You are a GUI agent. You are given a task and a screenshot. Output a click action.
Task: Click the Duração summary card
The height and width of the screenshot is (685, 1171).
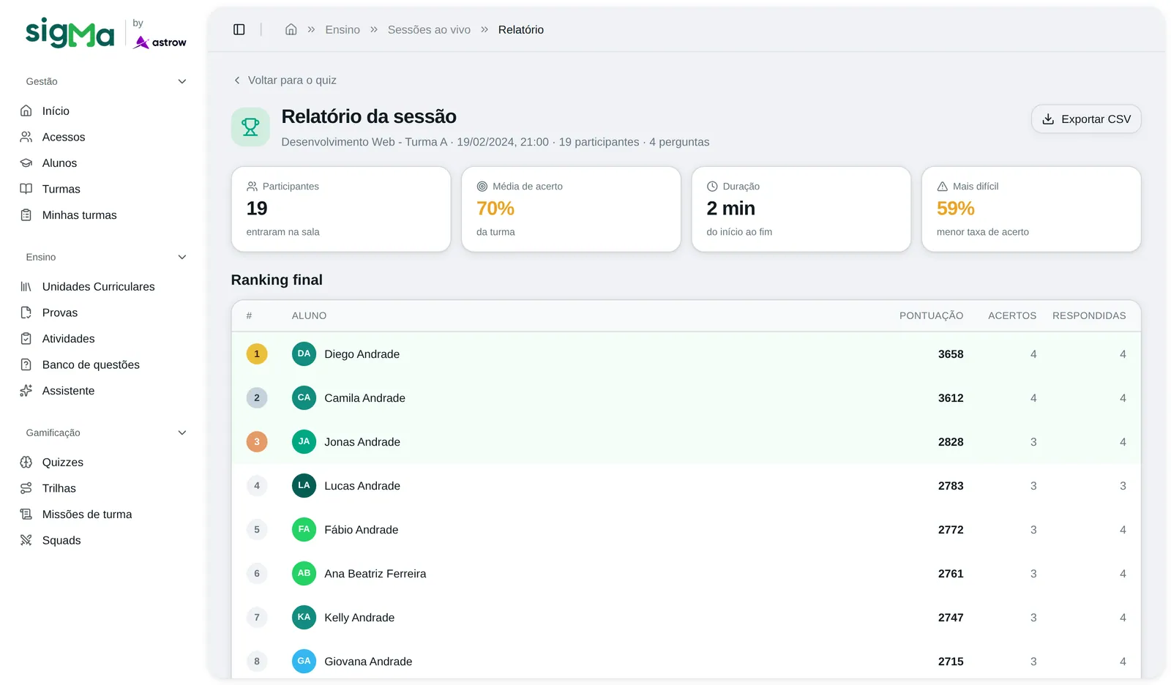(x=801, y=209)
